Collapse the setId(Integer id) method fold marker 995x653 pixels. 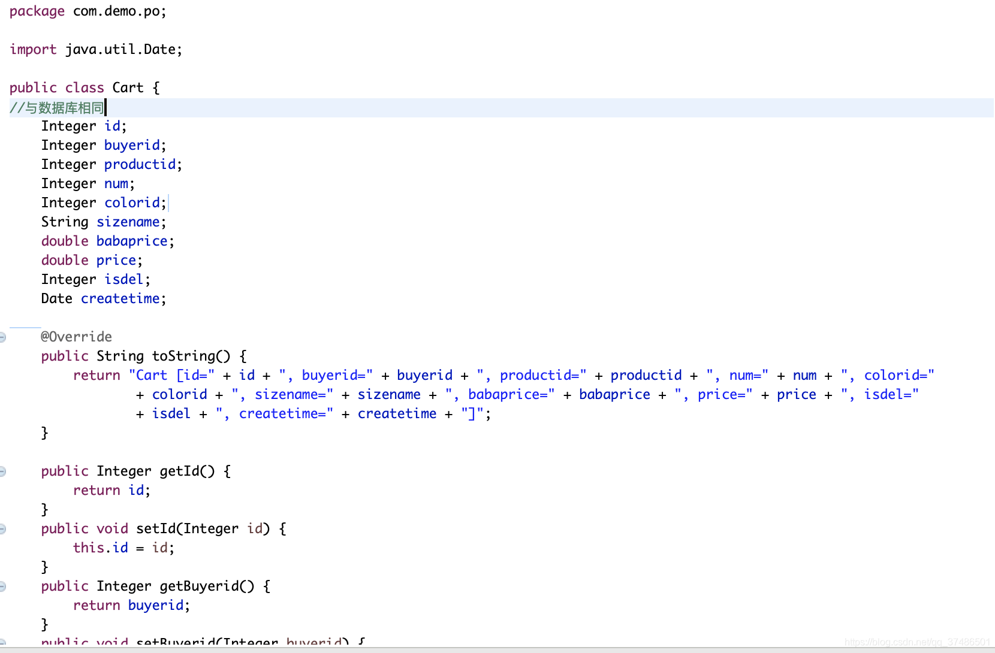(x=2, y=529)
